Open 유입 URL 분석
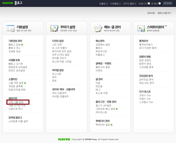This screenshot has width=176, height=143. click(147, 83)
